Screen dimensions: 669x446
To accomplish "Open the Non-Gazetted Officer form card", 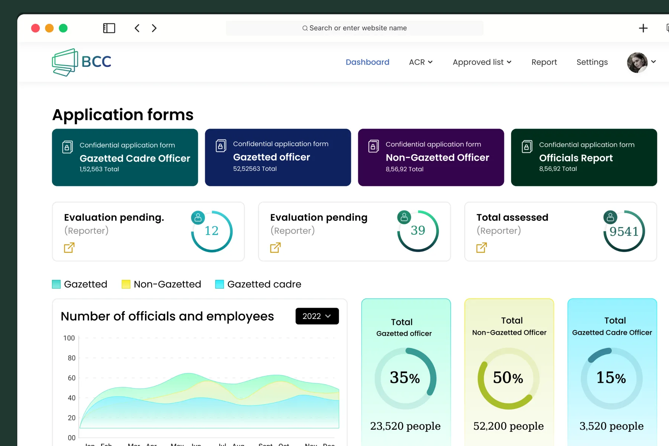I will tap(431, 157).
